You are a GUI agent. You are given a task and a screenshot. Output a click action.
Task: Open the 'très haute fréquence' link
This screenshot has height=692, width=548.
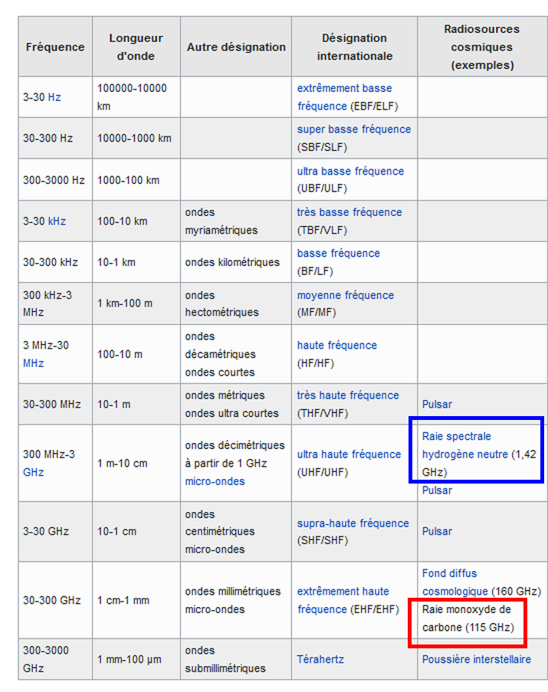tap(348, 395)
